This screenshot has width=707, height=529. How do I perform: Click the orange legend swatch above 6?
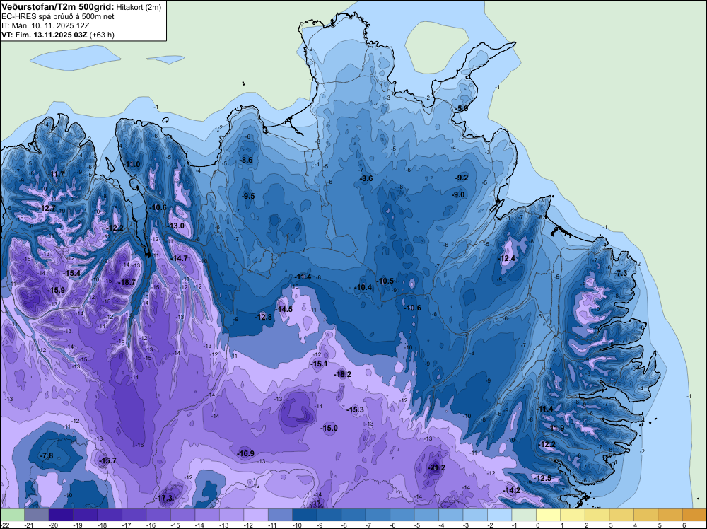[694, 515]
